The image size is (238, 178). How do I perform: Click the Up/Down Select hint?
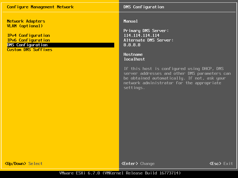click(x=24, y=163)
